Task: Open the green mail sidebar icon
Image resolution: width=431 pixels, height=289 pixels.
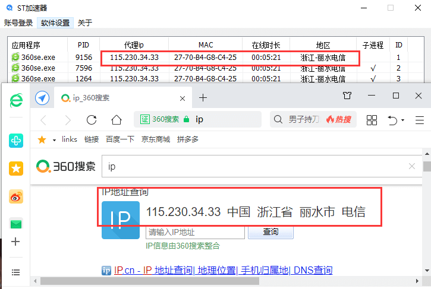Action: [16, 224]
